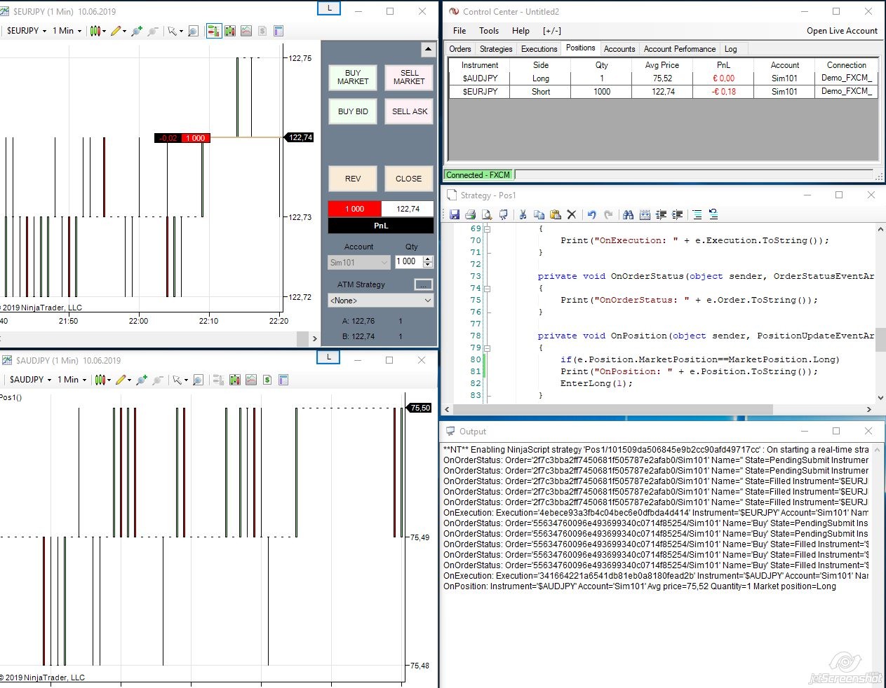Click Print Preview icon in Strategy editor
The height and width of the screenshot is (688, 886).
[x=487, y=214]
